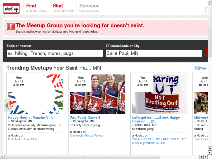Open Start a Meetup Group
Screen dimensions: 212x159
point(63,8)
